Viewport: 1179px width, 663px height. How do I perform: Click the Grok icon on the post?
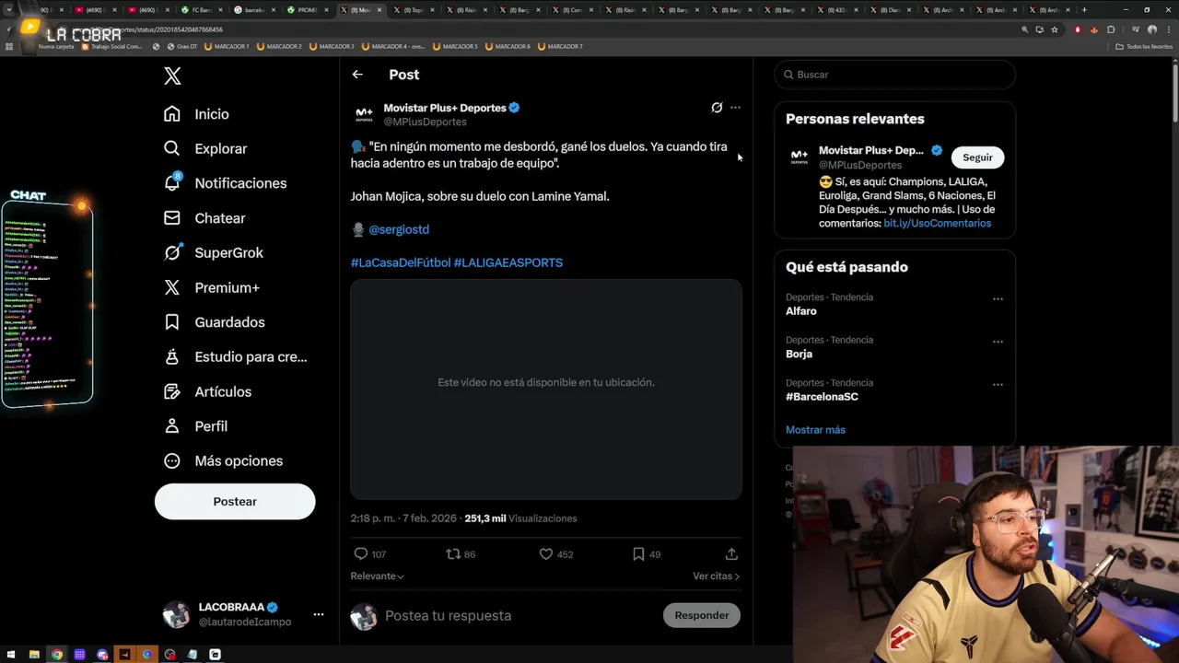[717, 108]
